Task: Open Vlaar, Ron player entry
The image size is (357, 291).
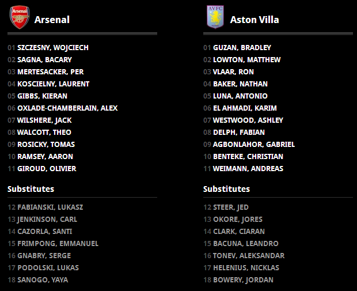Action: 233,72
